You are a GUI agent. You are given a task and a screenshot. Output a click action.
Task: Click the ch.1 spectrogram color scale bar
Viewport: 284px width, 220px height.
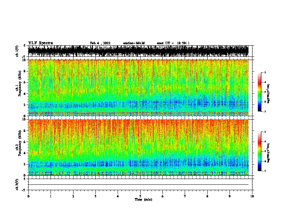[259, 92]
